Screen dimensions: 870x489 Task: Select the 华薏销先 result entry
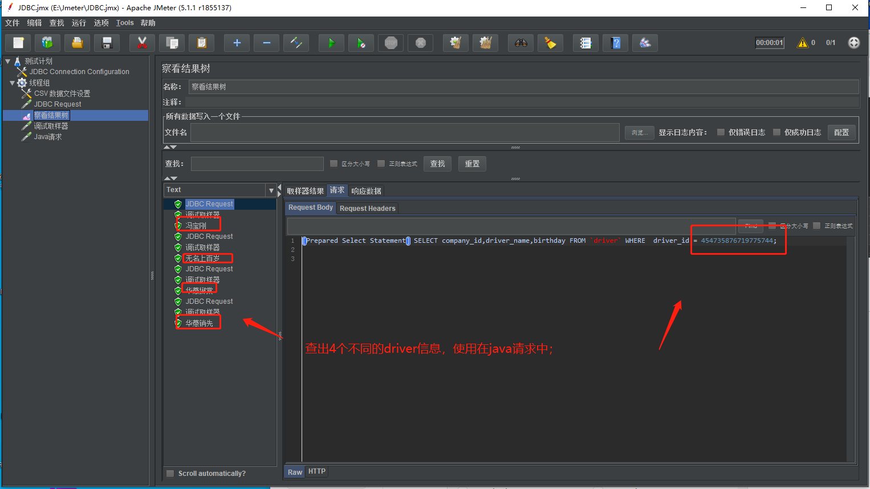[x=199, y=323]
